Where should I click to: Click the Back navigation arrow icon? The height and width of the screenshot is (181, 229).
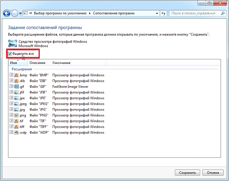[6, 13]
